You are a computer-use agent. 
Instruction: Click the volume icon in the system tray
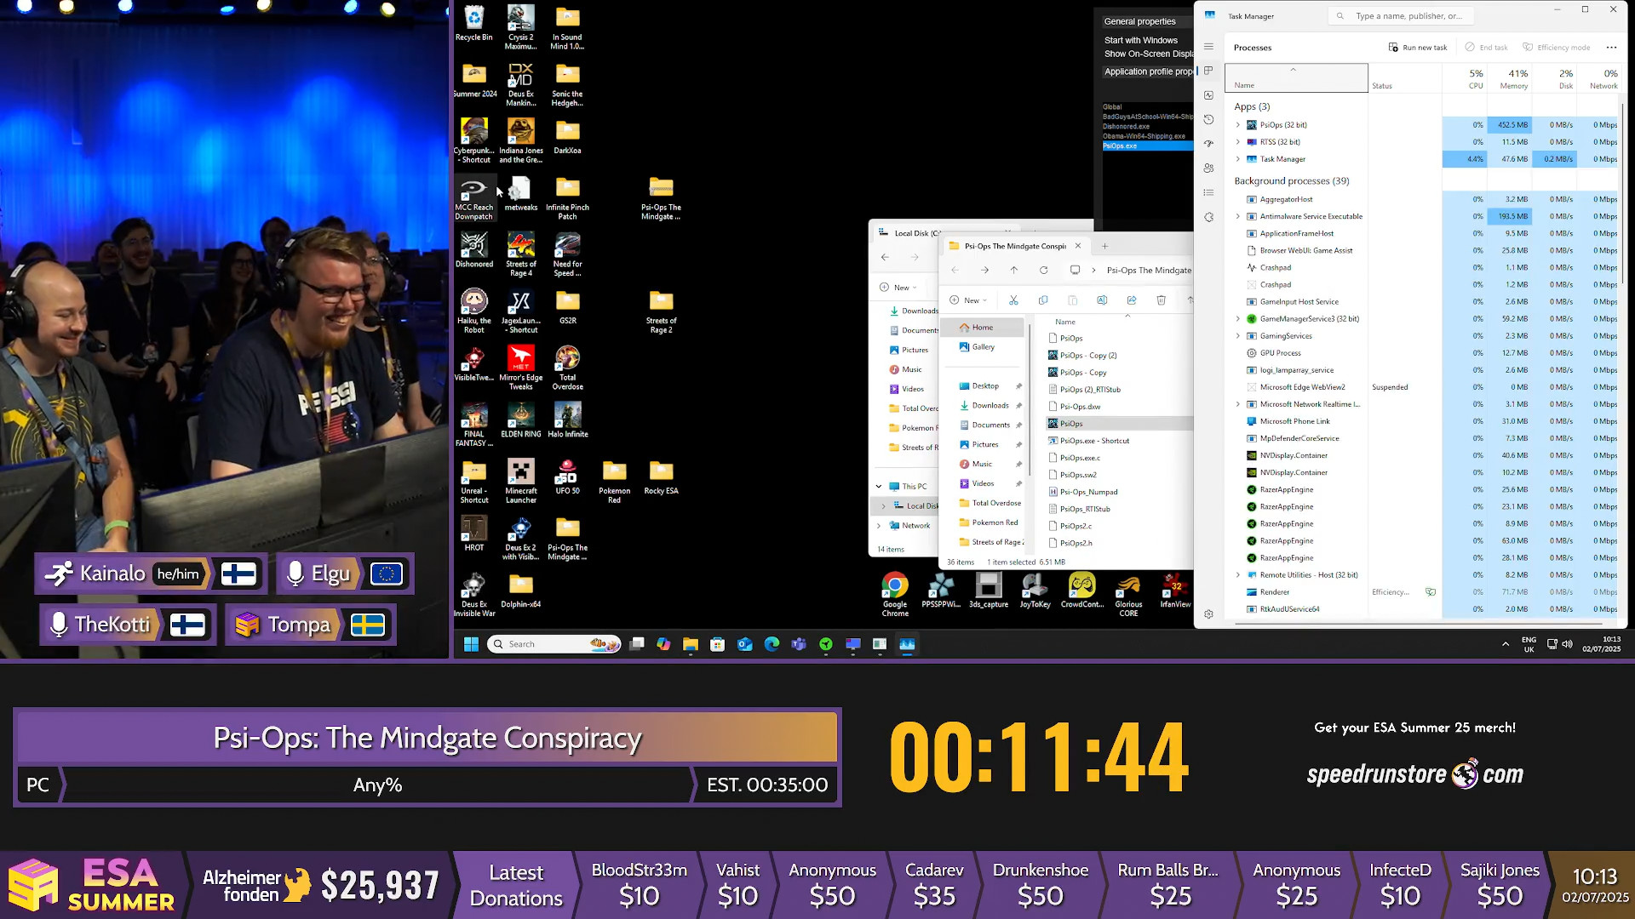coord(1567,644)
